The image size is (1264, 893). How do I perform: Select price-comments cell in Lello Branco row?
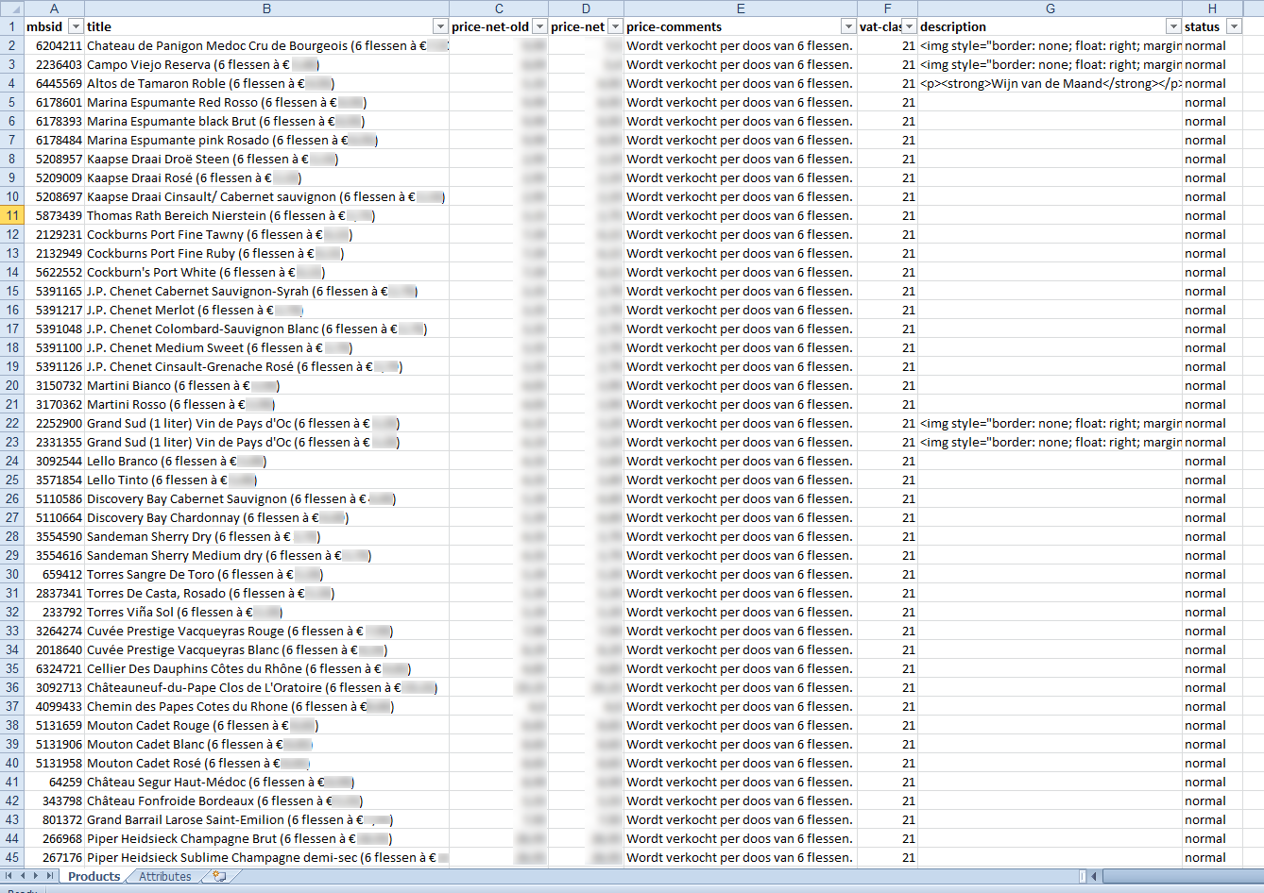tap(741, 461)
